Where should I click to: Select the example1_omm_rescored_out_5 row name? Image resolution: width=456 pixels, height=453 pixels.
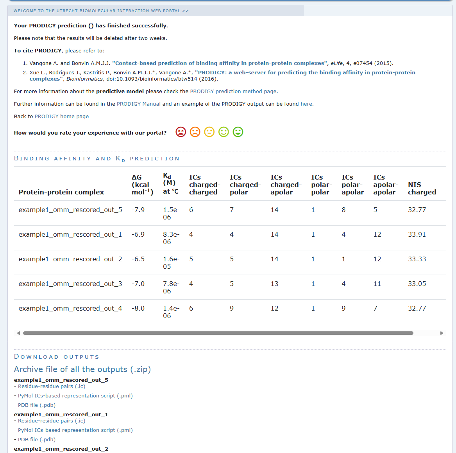(x=70, y=210)
